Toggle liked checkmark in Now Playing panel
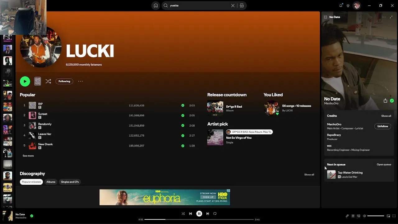 click(x=392, y=100)
